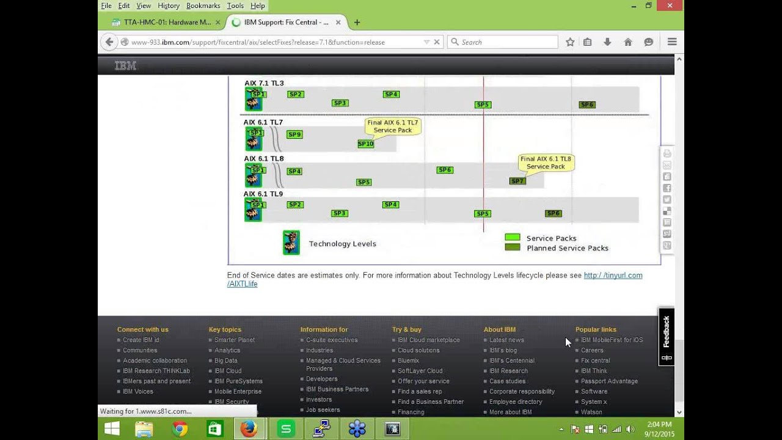Bookmark this page with the star icon
The image size is (782, 440).
tap(570, 42)
